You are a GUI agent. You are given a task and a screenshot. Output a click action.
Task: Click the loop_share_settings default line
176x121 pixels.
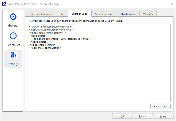pyautogui.click(x=48, y=33)
